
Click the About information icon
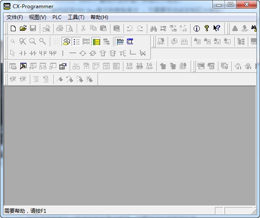coord(196,29)
